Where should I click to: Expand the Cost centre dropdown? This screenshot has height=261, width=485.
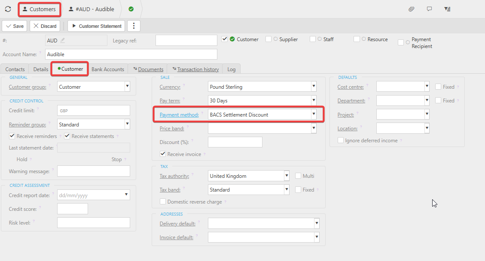(x=427, y=87)
